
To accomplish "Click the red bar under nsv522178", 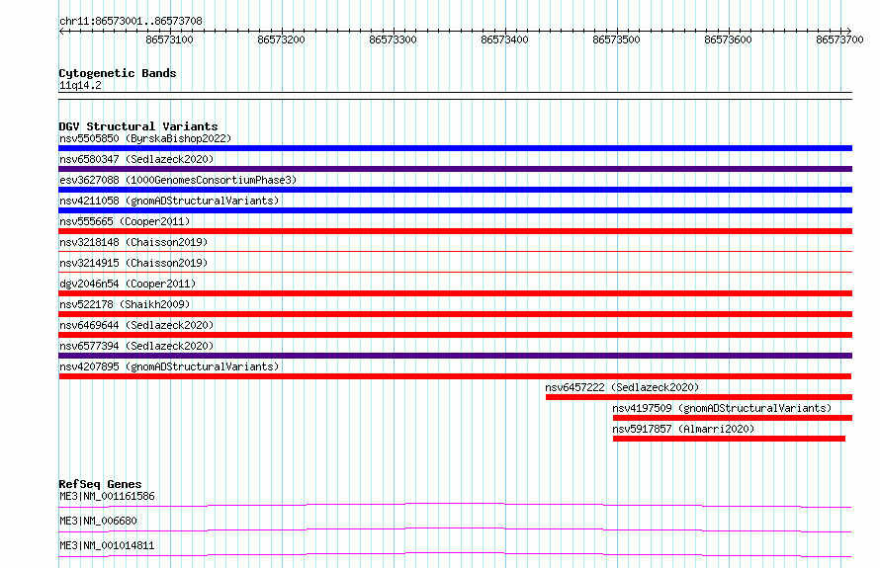I will click(x=455, y=314).
